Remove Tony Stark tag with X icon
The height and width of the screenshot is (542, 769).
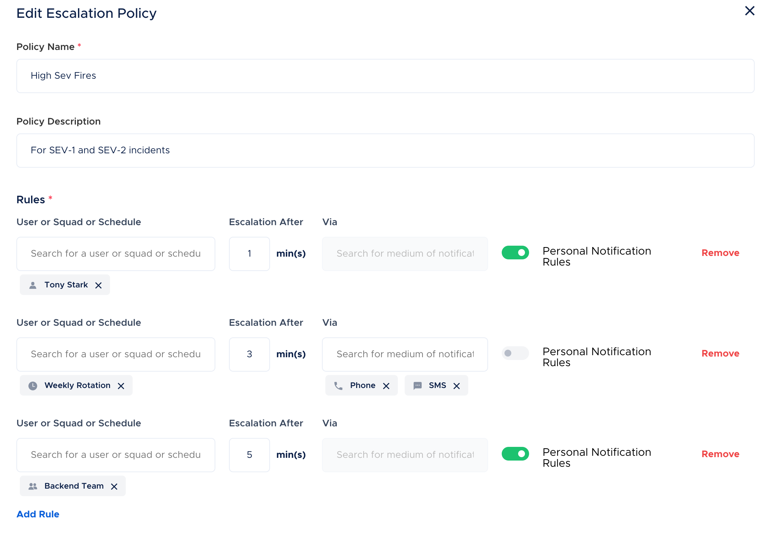pos(98,285)
